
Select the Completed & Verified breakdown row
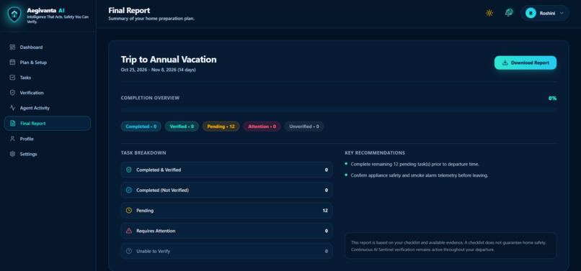[227, 170]
